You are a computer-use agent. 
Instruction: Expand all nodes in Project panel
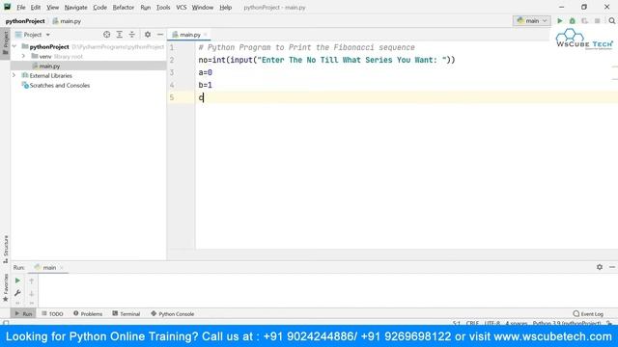[x=120, y=35]
